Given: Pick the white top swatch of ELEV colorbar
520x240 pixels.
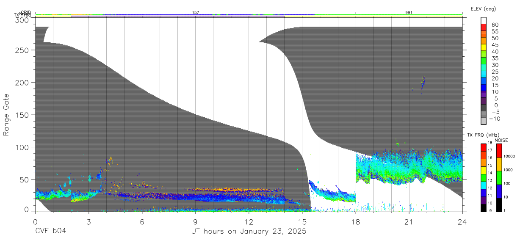Looking at the screenshot, I should pyautogui.click(x=484, y=21).
